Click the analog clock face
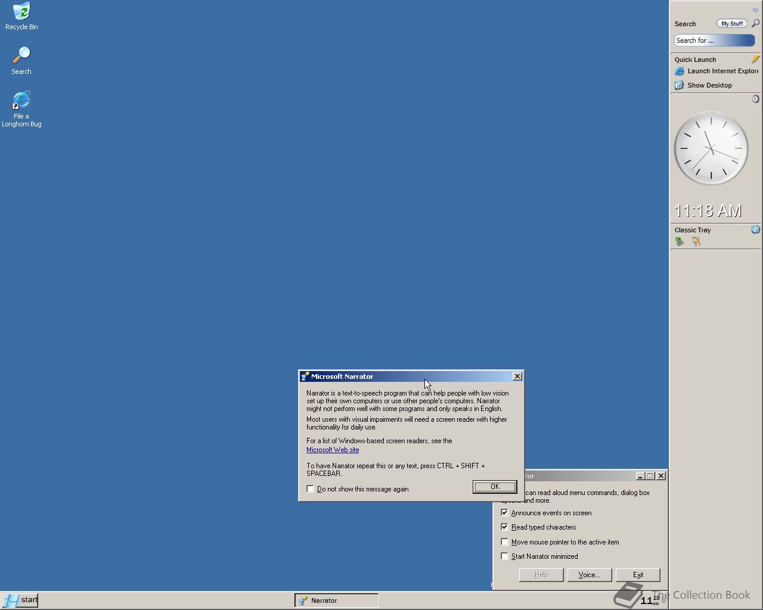This screenshot has width=763, height=610. (711, 149)
